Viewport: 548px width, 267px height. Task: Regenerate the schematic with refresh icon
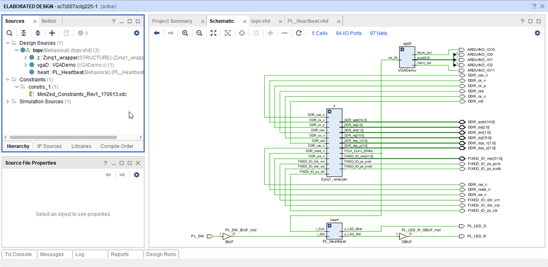click(299, 33)
